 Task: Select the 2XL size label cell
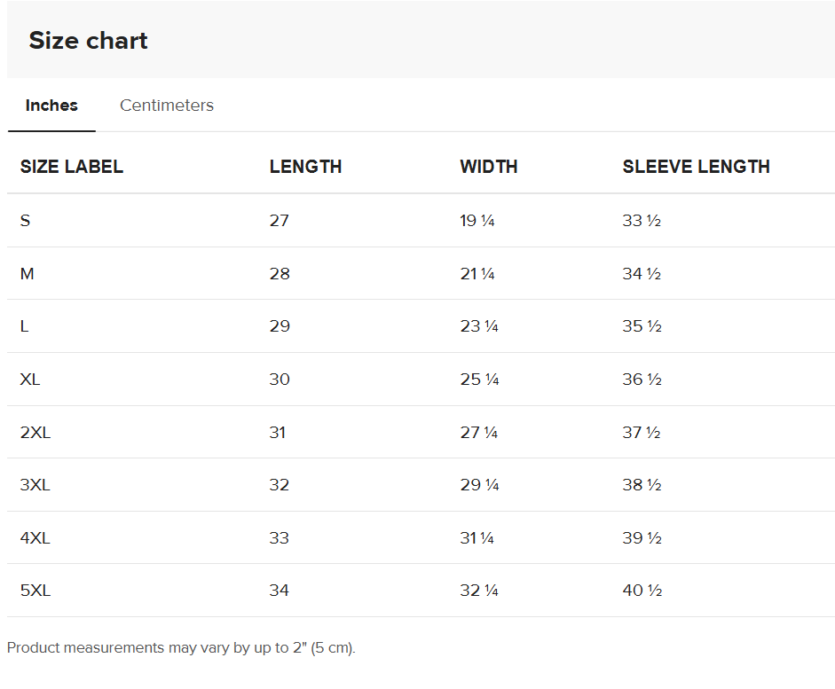(x=35, y=433)
